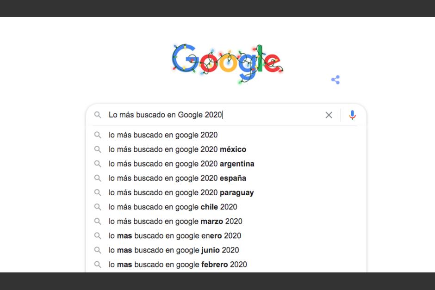The image size is (435, 290).
Task: Click the search icon beside the first suggestion
Action: [98, 135]
